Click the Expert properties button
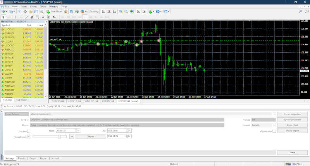 292,114
